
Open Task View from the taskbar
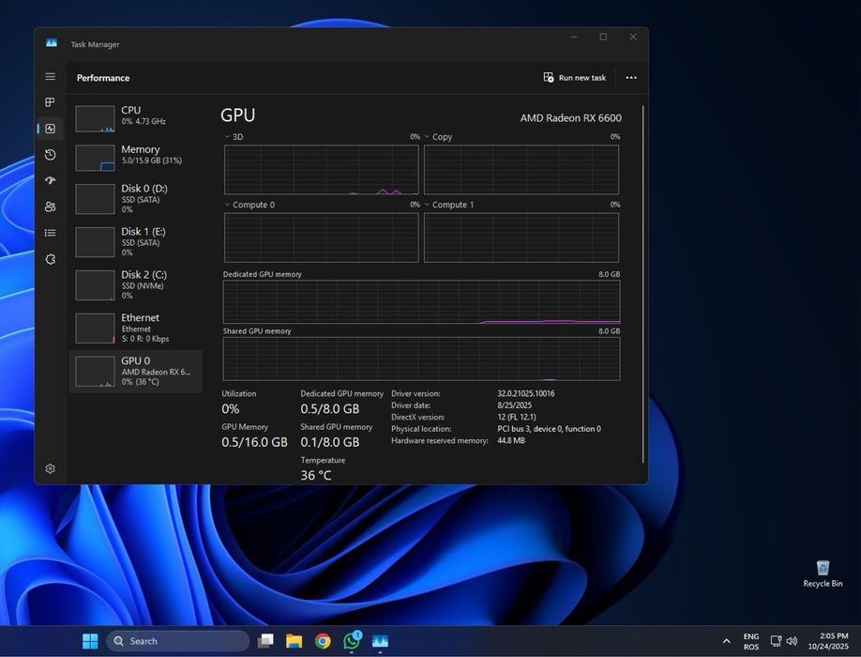265,641
